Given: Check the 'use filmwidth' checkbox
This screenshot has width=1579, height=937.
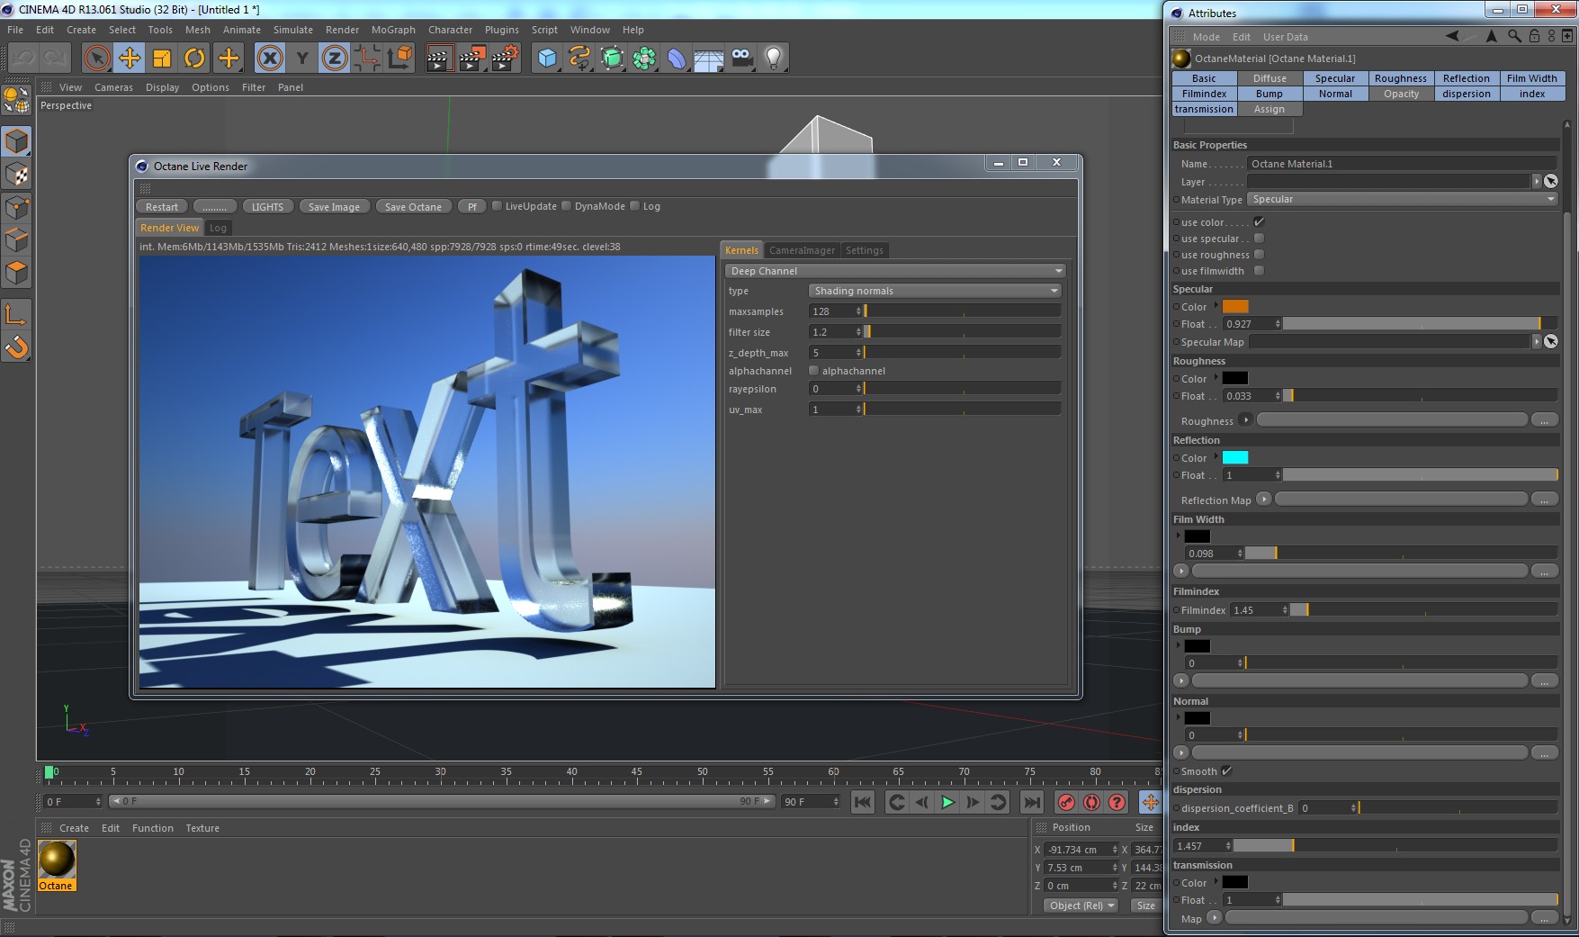Looking at the screenshot, I should 1259,271.
